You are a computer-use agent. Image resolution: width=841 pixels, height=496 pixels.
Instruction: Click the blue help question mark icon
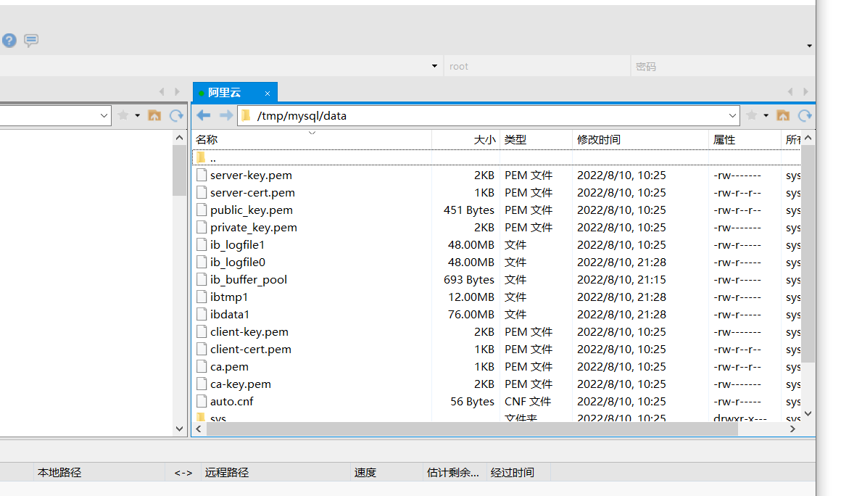pos(9,41)
